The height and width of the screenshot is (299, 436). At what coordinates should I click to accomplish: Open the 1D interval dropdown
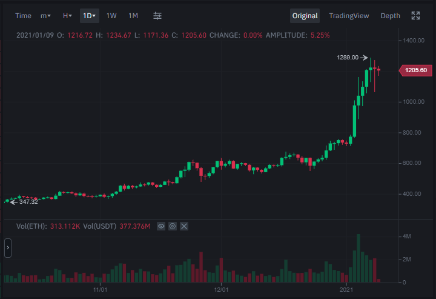pos(90,16)
